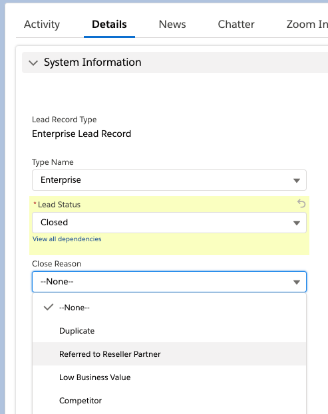This screenshot has height=414, width=328.
Task: Click the Type Name dropdown arrow
Action: pos(297,181)
